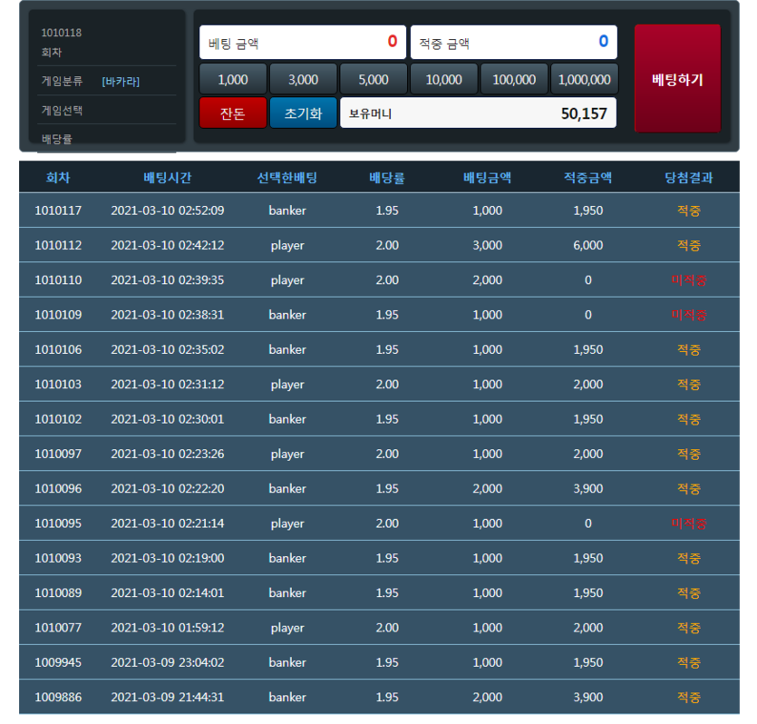Click round number 1009886 cell
This screenshot has width=757, height=724.
pos(58,698)
